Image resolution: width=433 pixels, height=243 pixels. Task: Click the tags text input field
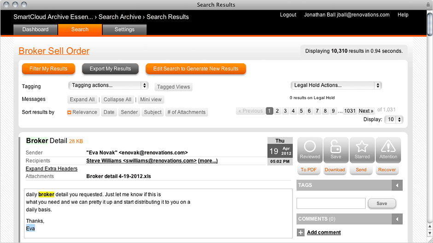(x=331, y=203)
